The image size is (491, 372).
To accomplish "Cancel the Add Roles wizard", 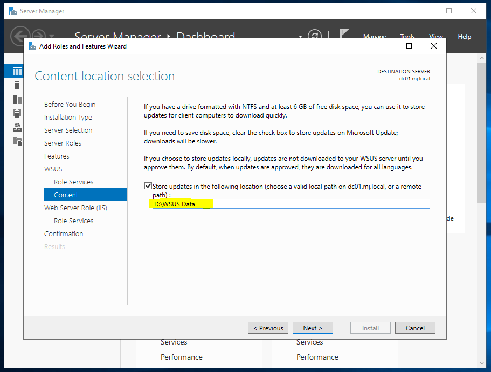I will pos(415,328).
